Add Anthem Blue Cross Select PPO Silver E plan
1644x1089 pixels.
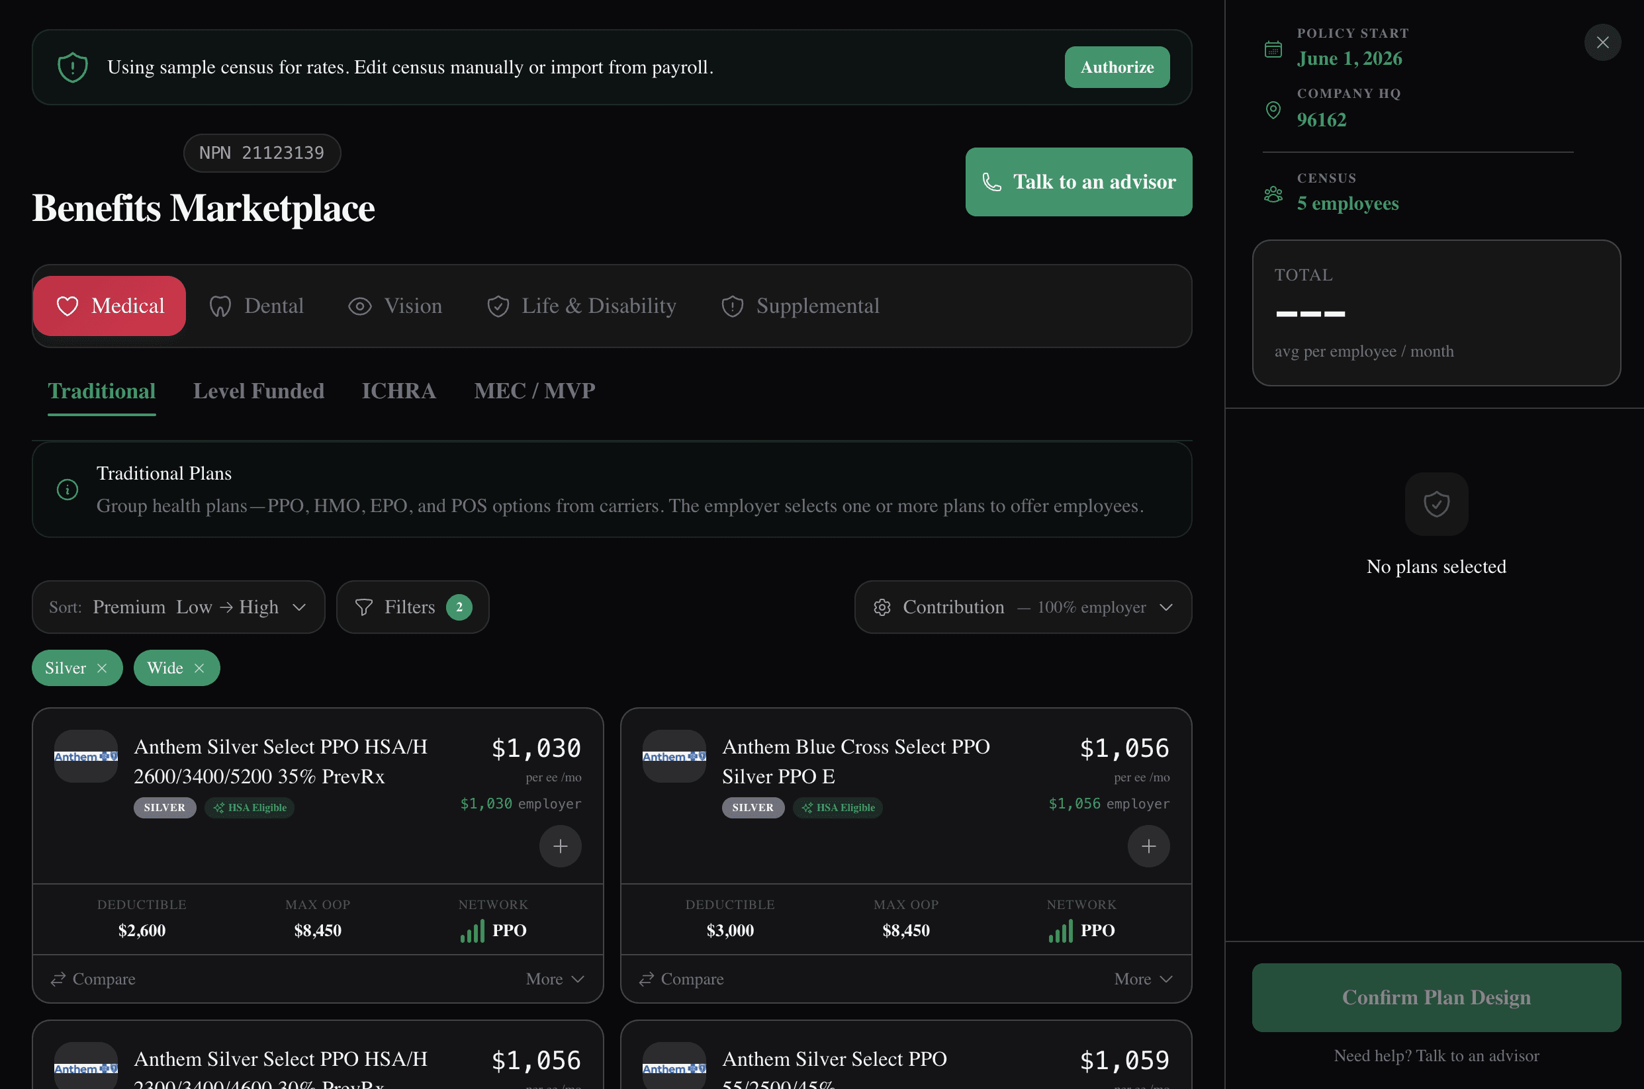click(x=1149, y=846)
